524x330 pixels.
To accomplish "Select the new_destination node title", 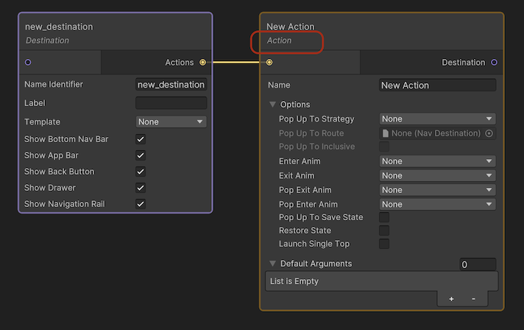I will click(x=59, y=27).
